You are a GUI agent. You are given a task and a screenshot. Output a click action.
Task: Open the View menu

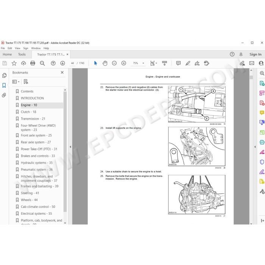[x=17, y=48]
